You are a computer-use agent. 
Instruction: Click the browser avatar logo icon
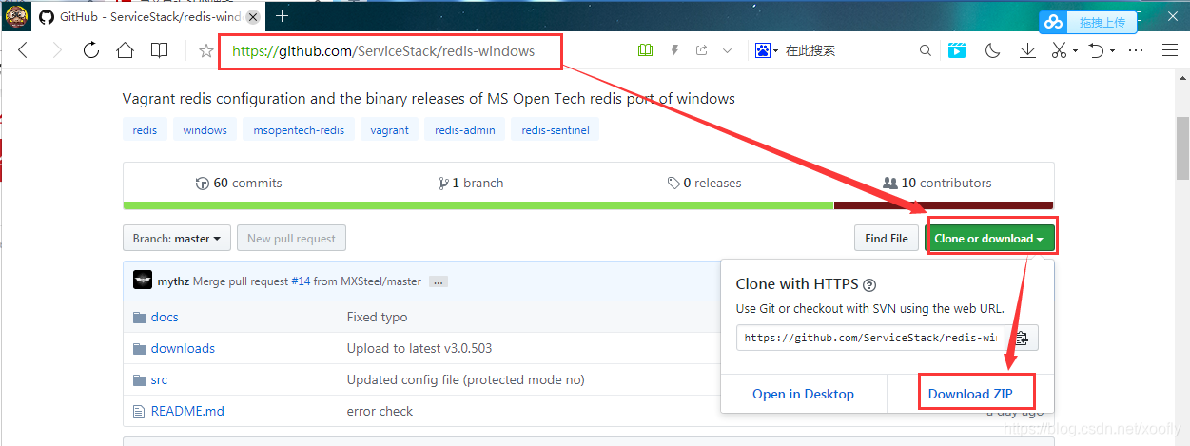(16, 16)
